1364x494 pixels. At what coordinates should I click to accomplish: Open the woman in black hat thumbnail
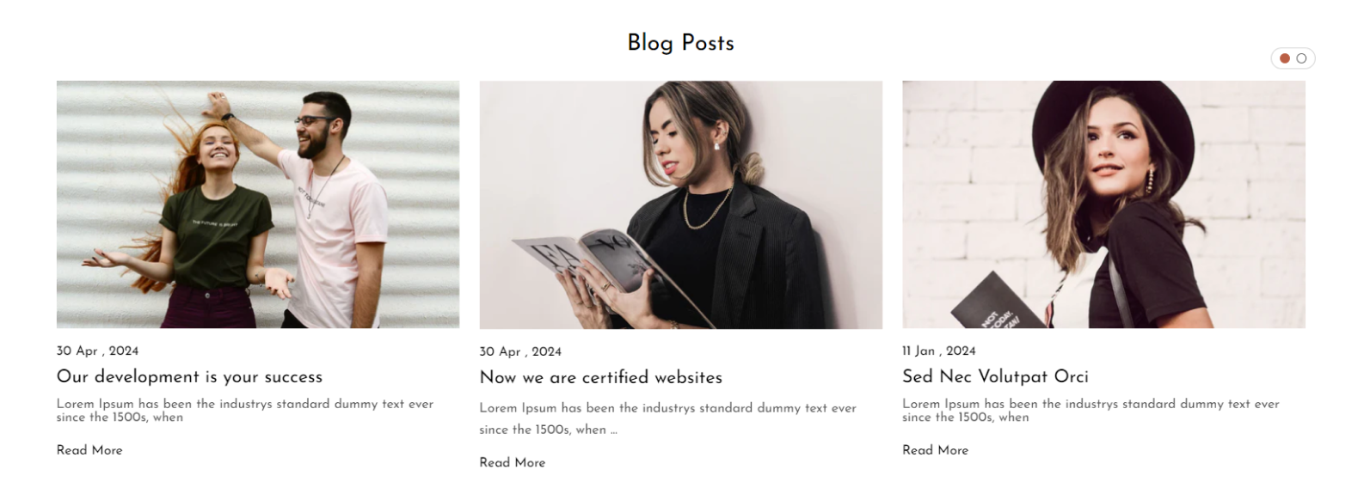(x=1103, y=204)
